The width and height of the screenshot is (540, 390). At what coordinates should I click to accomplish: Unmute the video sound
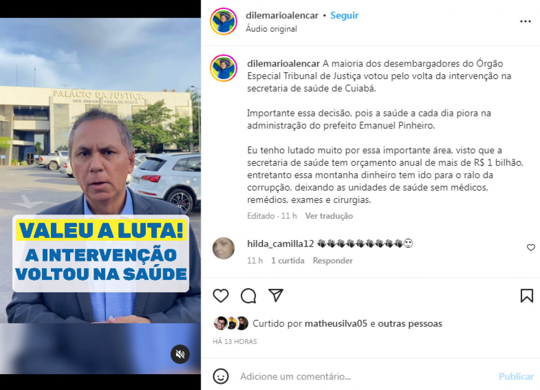[180, 354]
